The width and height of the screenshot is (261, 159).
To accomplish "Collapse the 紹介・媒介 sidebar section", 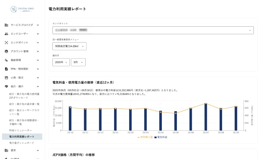I will 38,86.
